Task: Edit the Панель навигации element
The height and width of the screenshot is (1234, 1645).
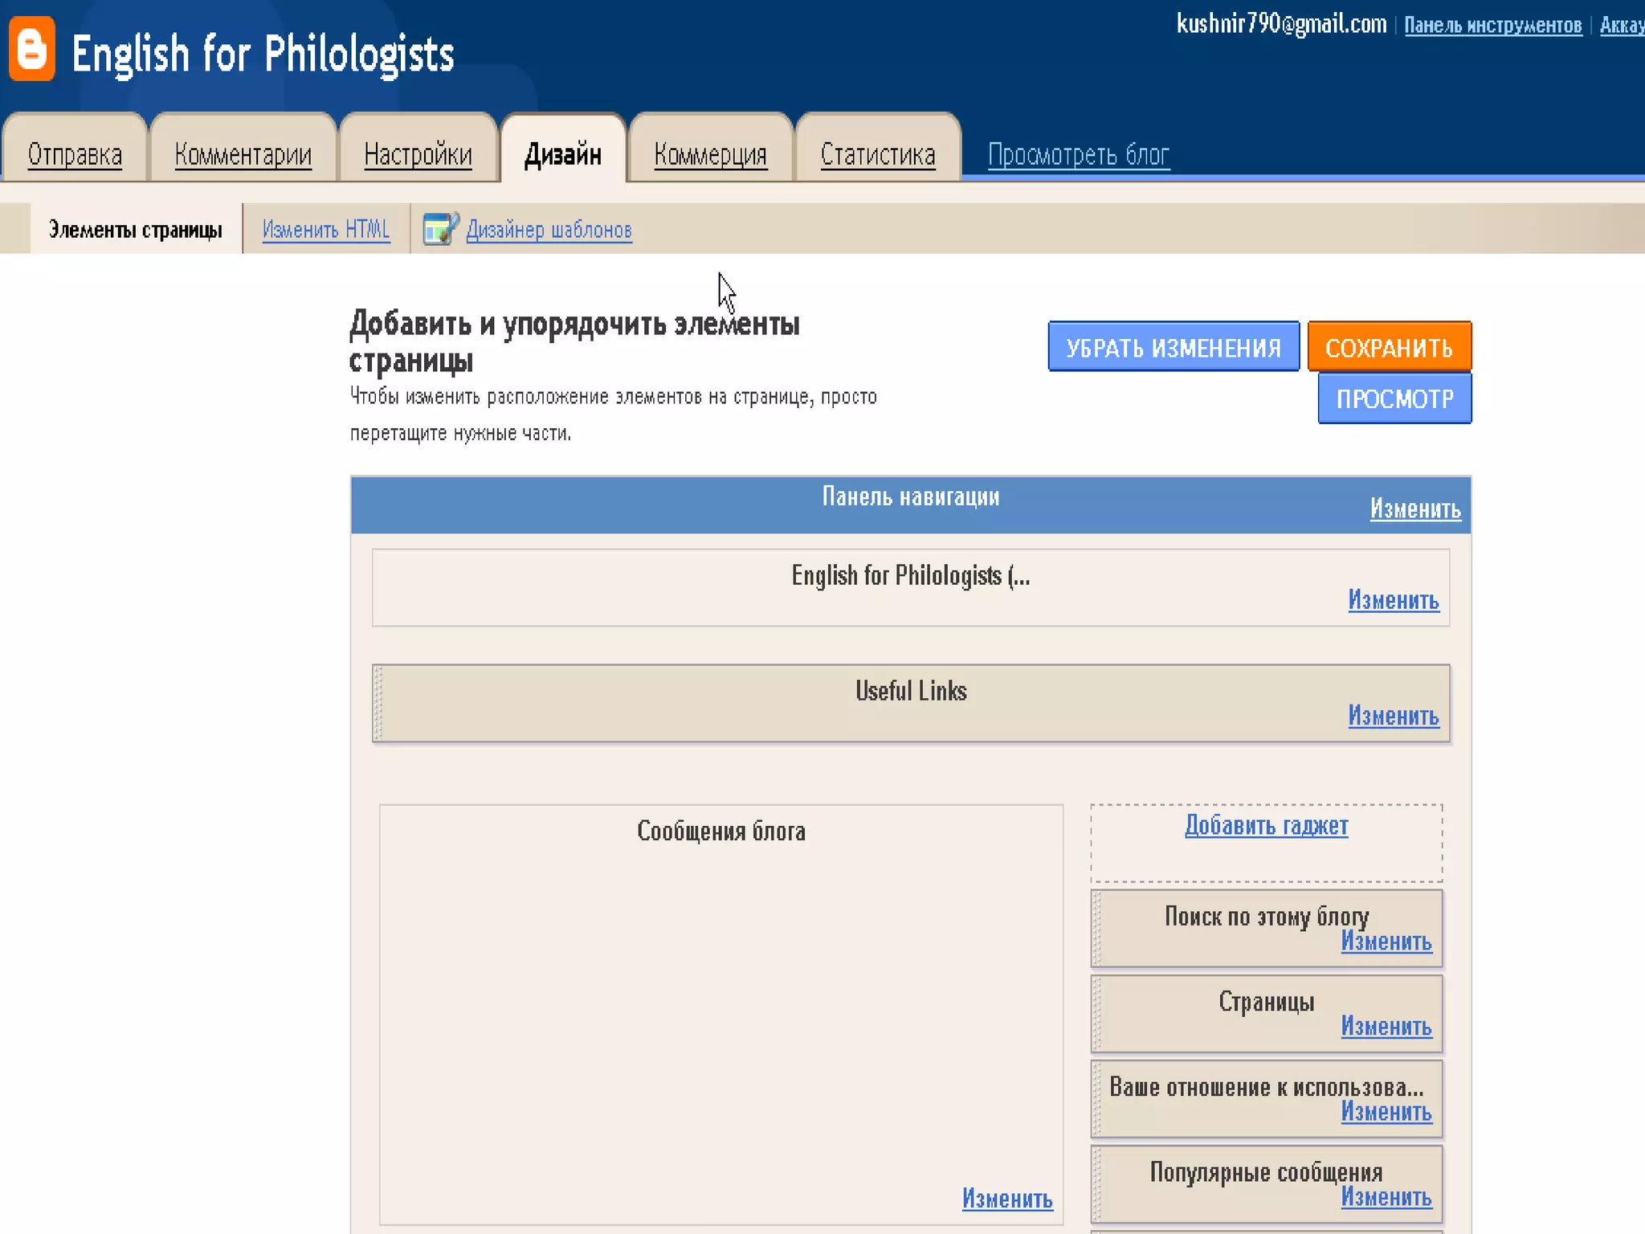Action: click(1414, 509)
